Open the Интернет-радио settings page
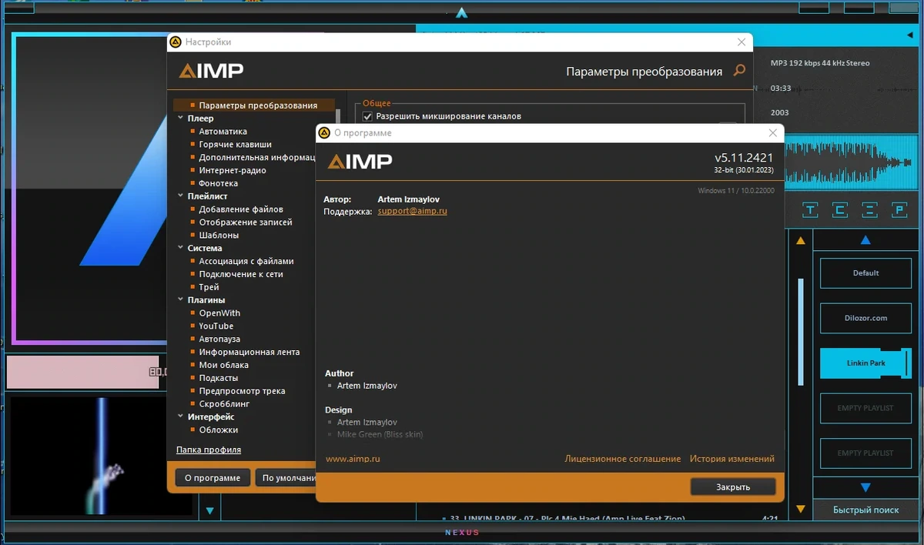The height and width of the screenshot is (545, 924). [x=233, y=170]
